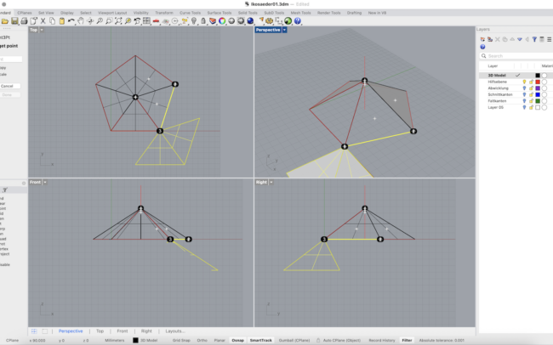Click the padlock lock icon in toolbar
Viewport: 553px width, 345px height.
point(203,21)
